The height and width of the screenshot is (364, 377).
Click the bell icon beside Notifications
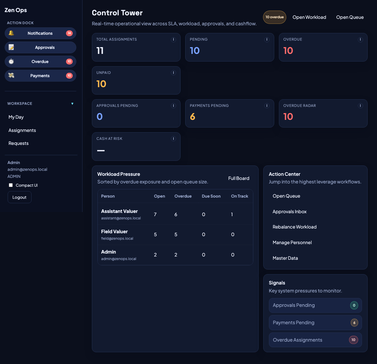coord(11,33)
